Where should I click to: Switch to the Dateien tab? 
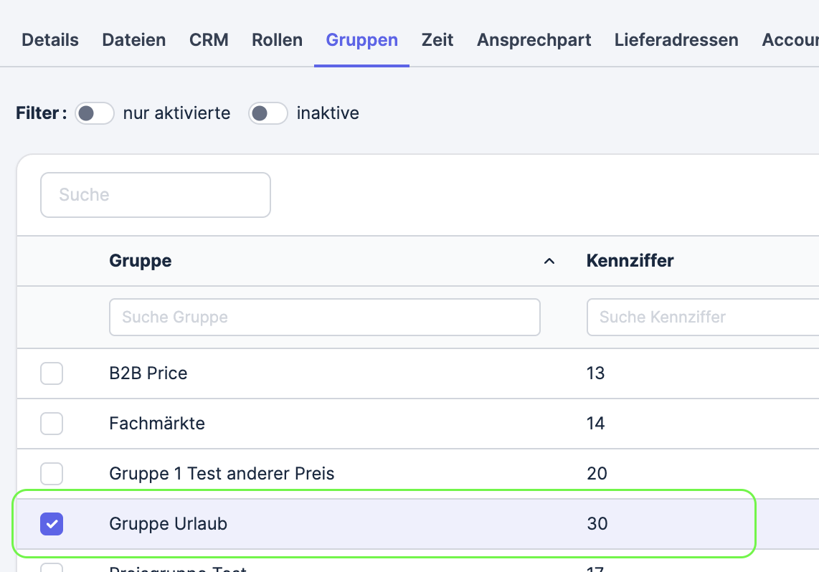(x=133, y=40)
